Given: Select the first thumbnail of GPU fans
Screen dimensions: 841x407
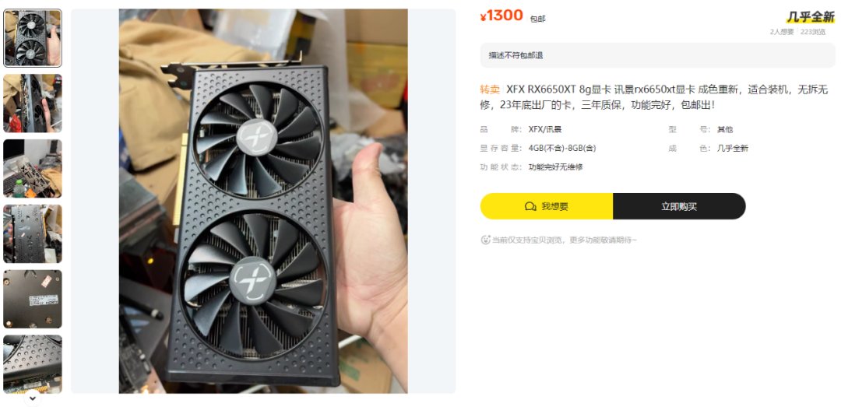Looking at the screenshot, I should coord(33,38).
